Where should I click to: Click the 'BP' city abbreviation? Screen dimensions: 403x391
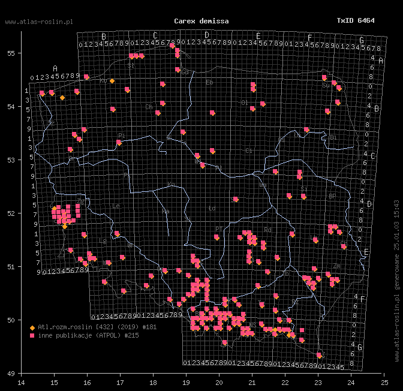[332, 197]
